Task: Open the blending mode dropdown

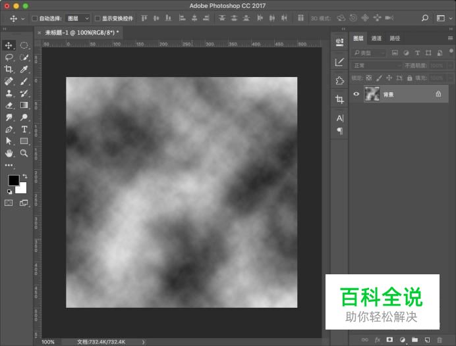Action: point(377,66)
